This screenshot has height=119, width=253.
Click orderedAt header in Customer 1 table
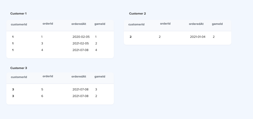[79, 24]
